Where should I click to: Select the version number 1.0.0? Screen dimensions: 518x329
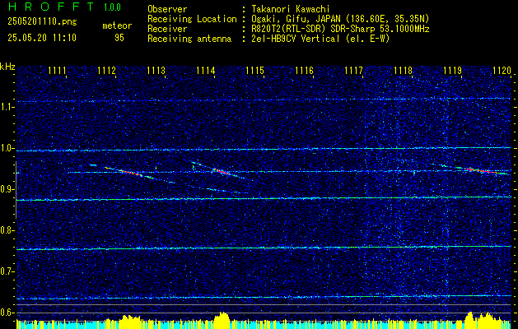[112, 7]
